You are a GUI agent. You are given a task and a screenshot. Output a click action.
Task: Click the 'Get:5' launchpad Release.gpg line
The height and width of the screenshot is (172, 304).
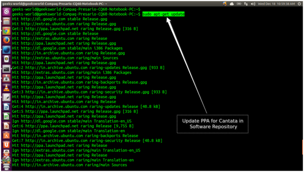75,111
